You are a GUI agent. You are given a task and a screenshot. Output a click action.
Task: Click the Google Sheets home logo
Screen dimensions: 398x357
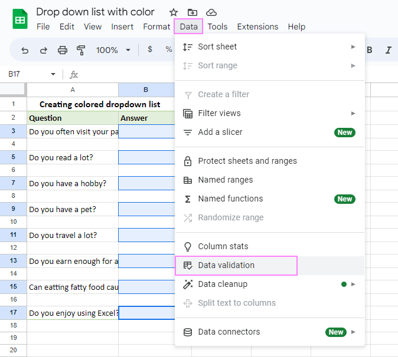pyautogui.click(x=20, y=19)
